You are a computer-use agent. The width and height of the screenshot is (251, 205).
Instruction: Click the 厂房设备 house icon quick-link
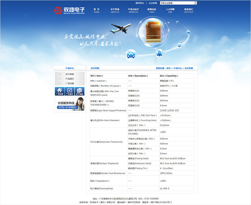[x=60, y=91]
